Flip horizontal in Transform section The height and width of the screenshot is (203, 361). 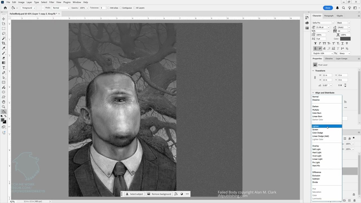(340, 85)
